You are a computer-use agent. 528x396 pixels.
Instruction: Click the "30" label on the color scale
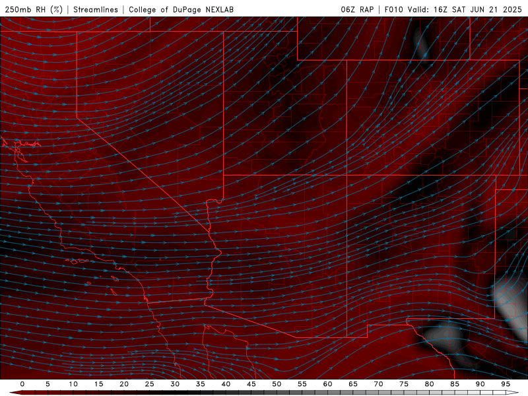tap(175, 384)
